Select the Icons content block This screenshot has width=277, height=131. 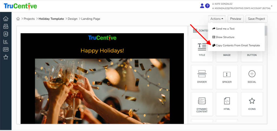tap(252, 104)
